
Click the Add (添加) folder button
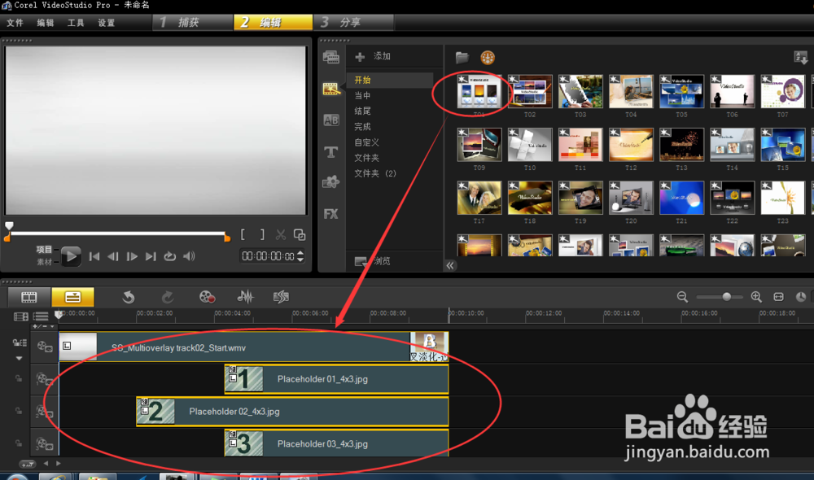373,56
